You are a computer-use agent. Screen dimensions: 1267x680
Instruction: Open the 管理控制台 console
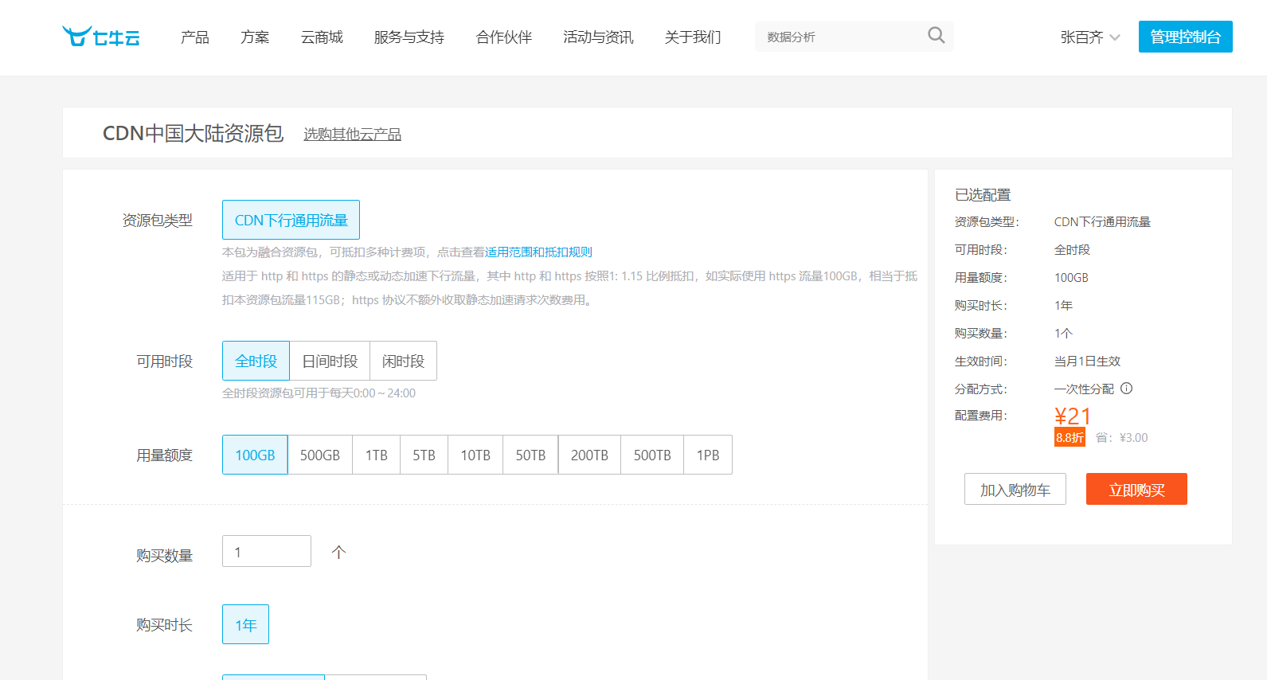pyautogui.click(x=1185, y=37)
